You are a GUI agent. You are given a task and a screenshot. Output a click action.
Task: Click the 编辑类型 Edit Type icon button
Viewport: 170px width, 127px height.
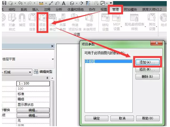(x=43, y=72)
